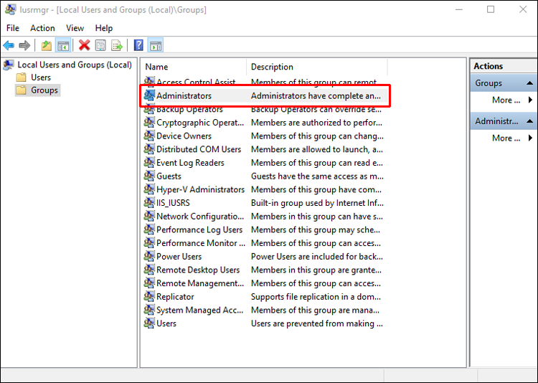This screenshot has width=538, height=383.
Task: Open the View menu
Action: (x=75, y=28)
